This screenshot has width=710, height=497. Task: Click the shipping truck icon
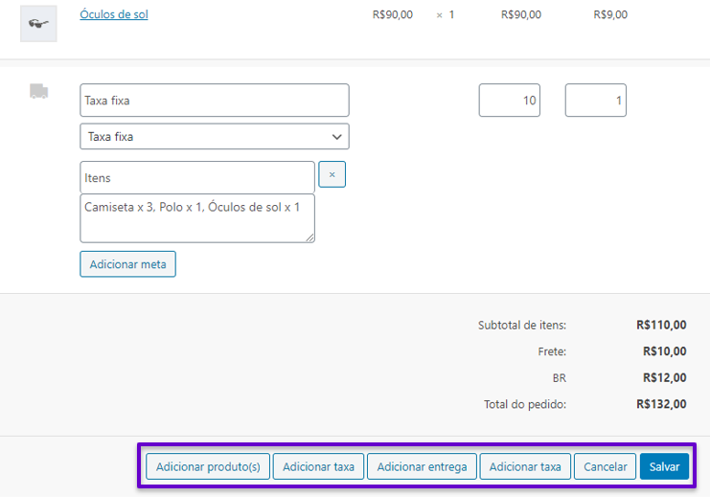click(x=39, y=91)
